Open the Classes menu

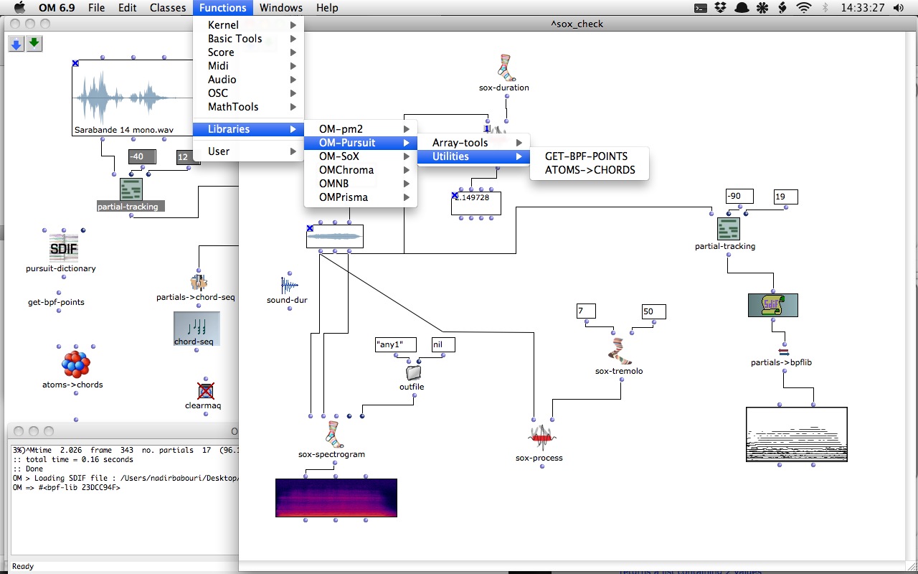168,8
